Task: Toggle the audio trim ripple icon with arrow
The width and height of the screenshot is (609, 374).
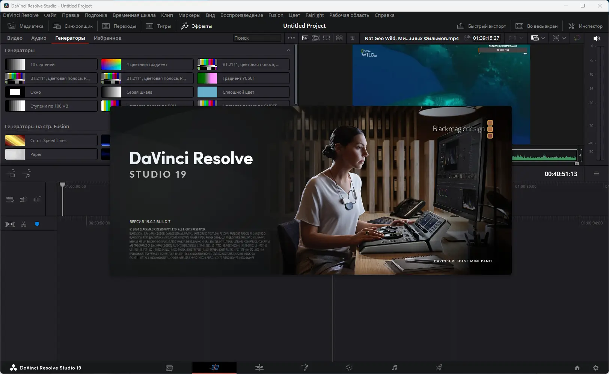Action: (x=37, y=200)
